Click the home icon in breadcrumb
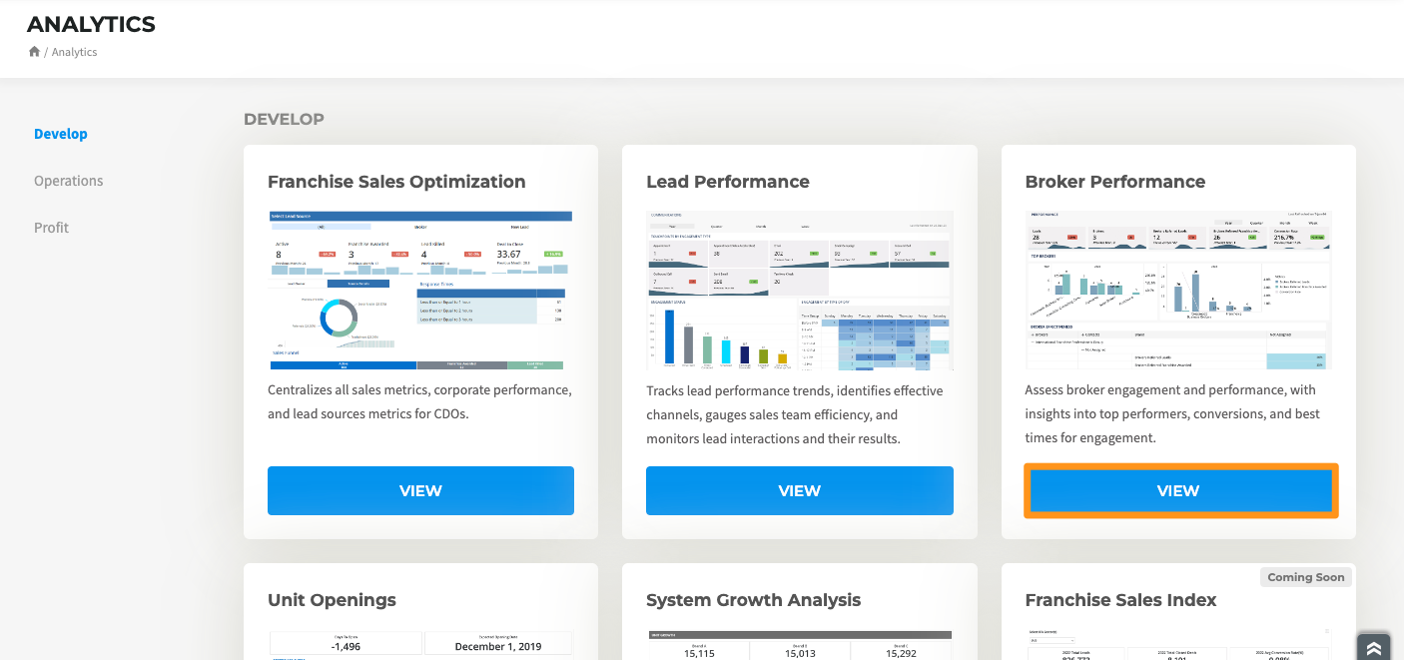Screen dimensions: 1404x660 pyautogui.click(x=34, y=52)
